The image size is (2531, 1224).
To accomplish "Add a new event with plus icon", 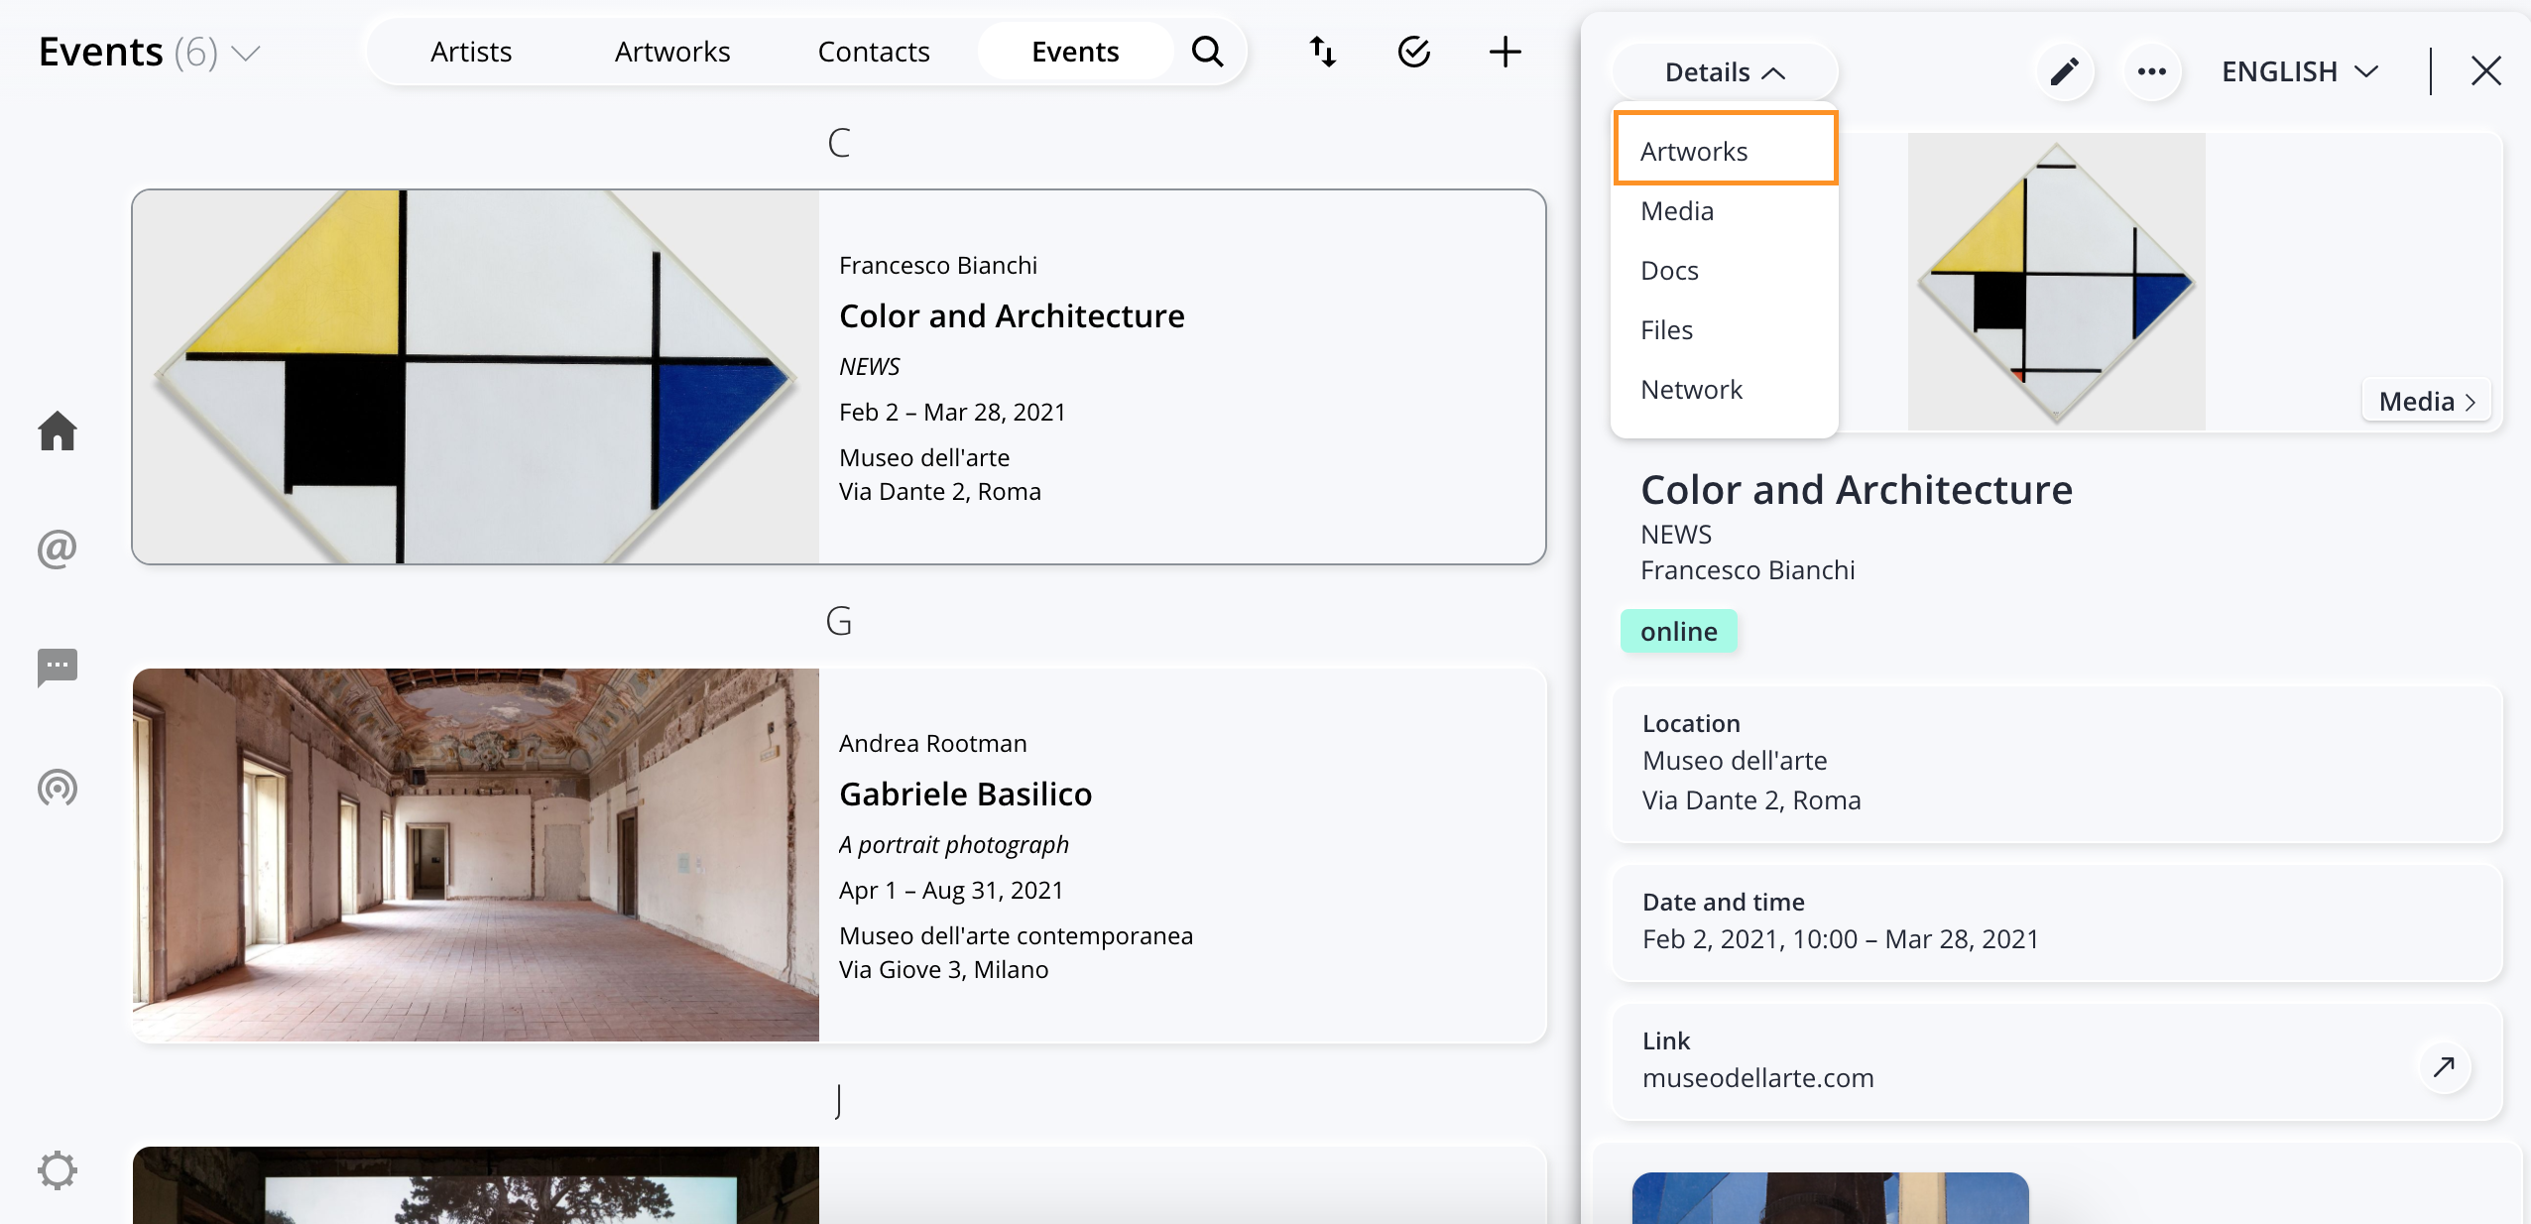I will (1505, 52).
